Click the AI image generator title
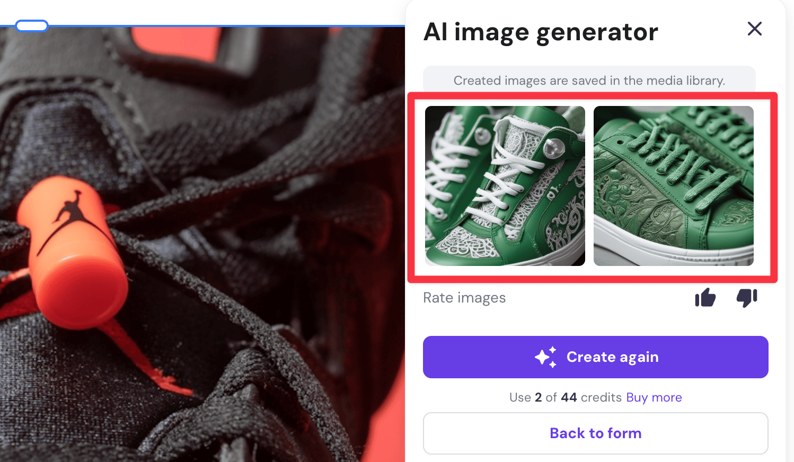Viewport: 794px width, 462px height. tap(540, 32)
